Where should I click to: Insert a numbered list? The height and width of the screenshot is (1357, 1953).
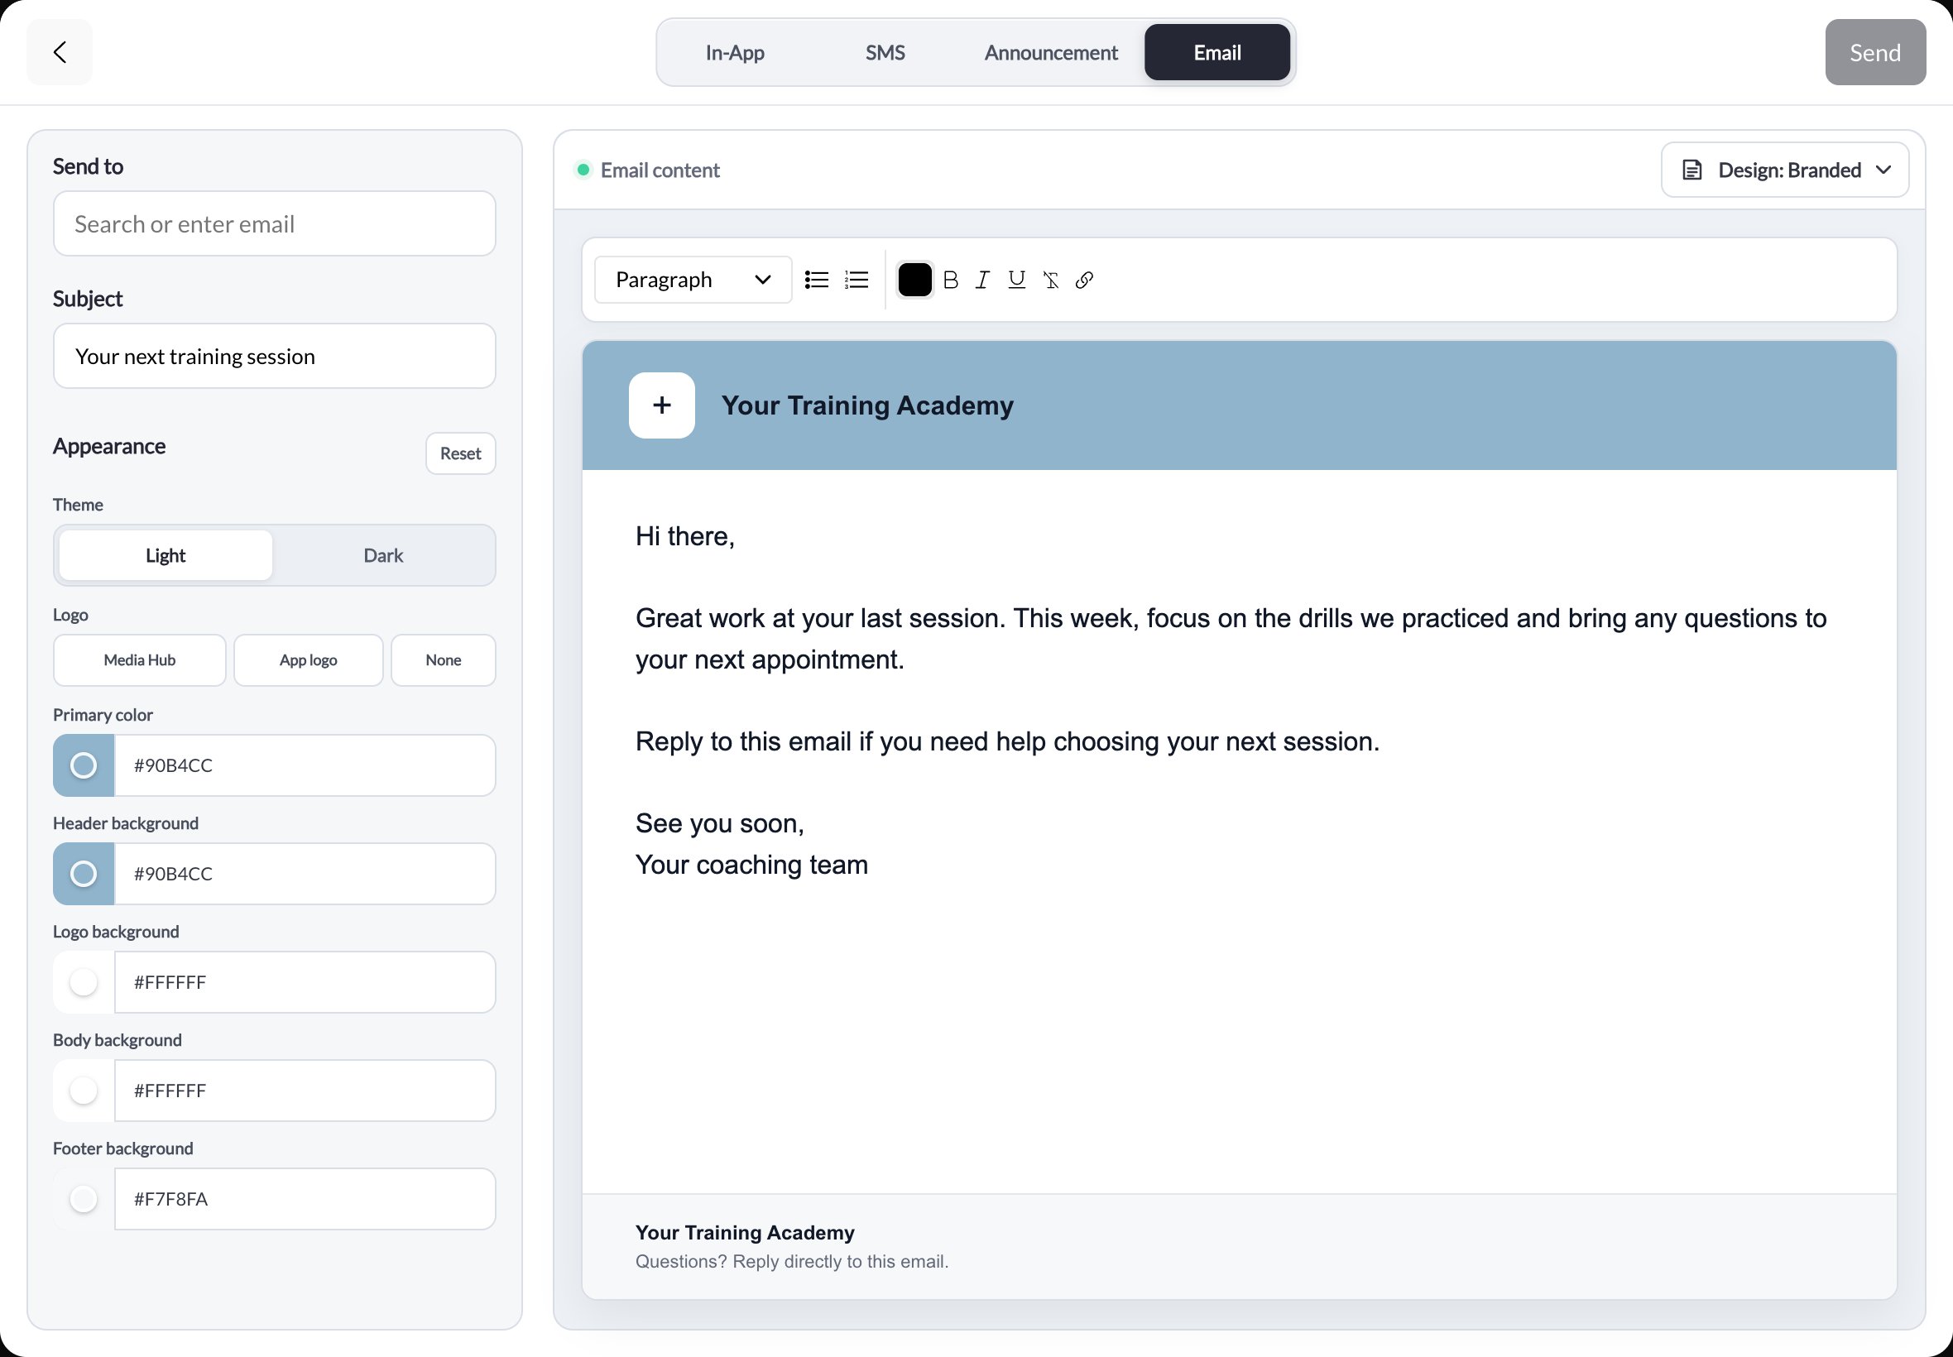[857, 280]
